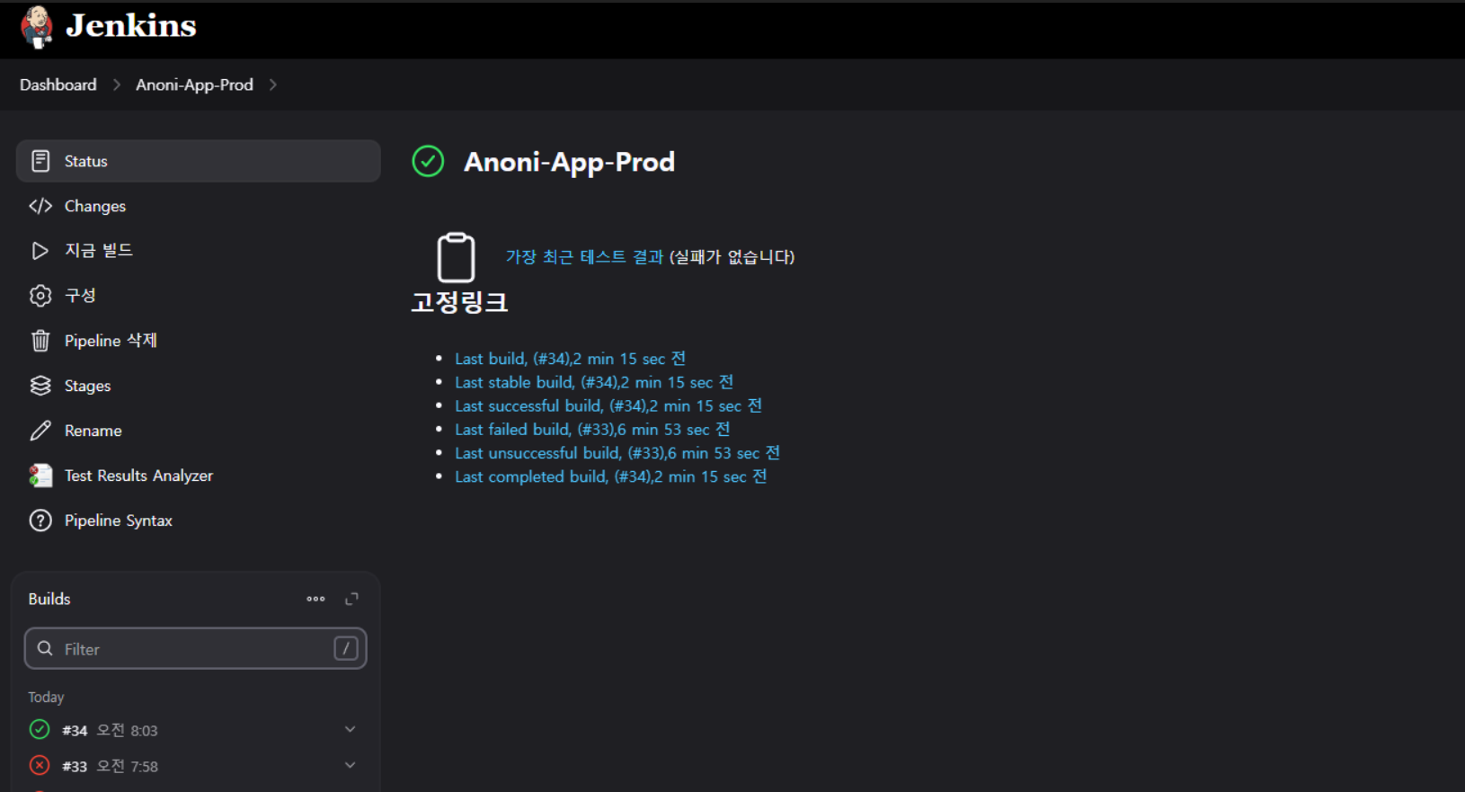Viewport: 1465px width, 792px height.
Task: Open the 가장 최근 테스트 결과 link
Action: click(584, 257)
